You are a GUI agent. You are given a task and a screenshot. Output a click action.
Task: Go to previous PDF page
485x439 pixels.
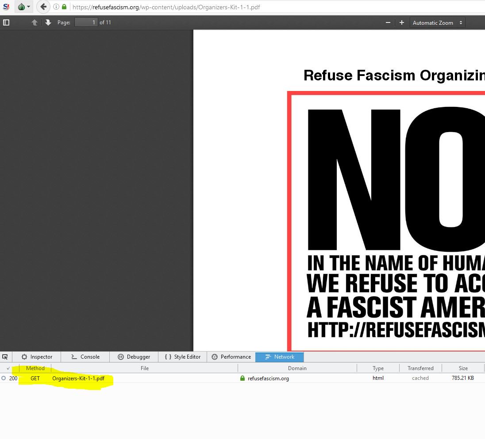coord(35,23)
